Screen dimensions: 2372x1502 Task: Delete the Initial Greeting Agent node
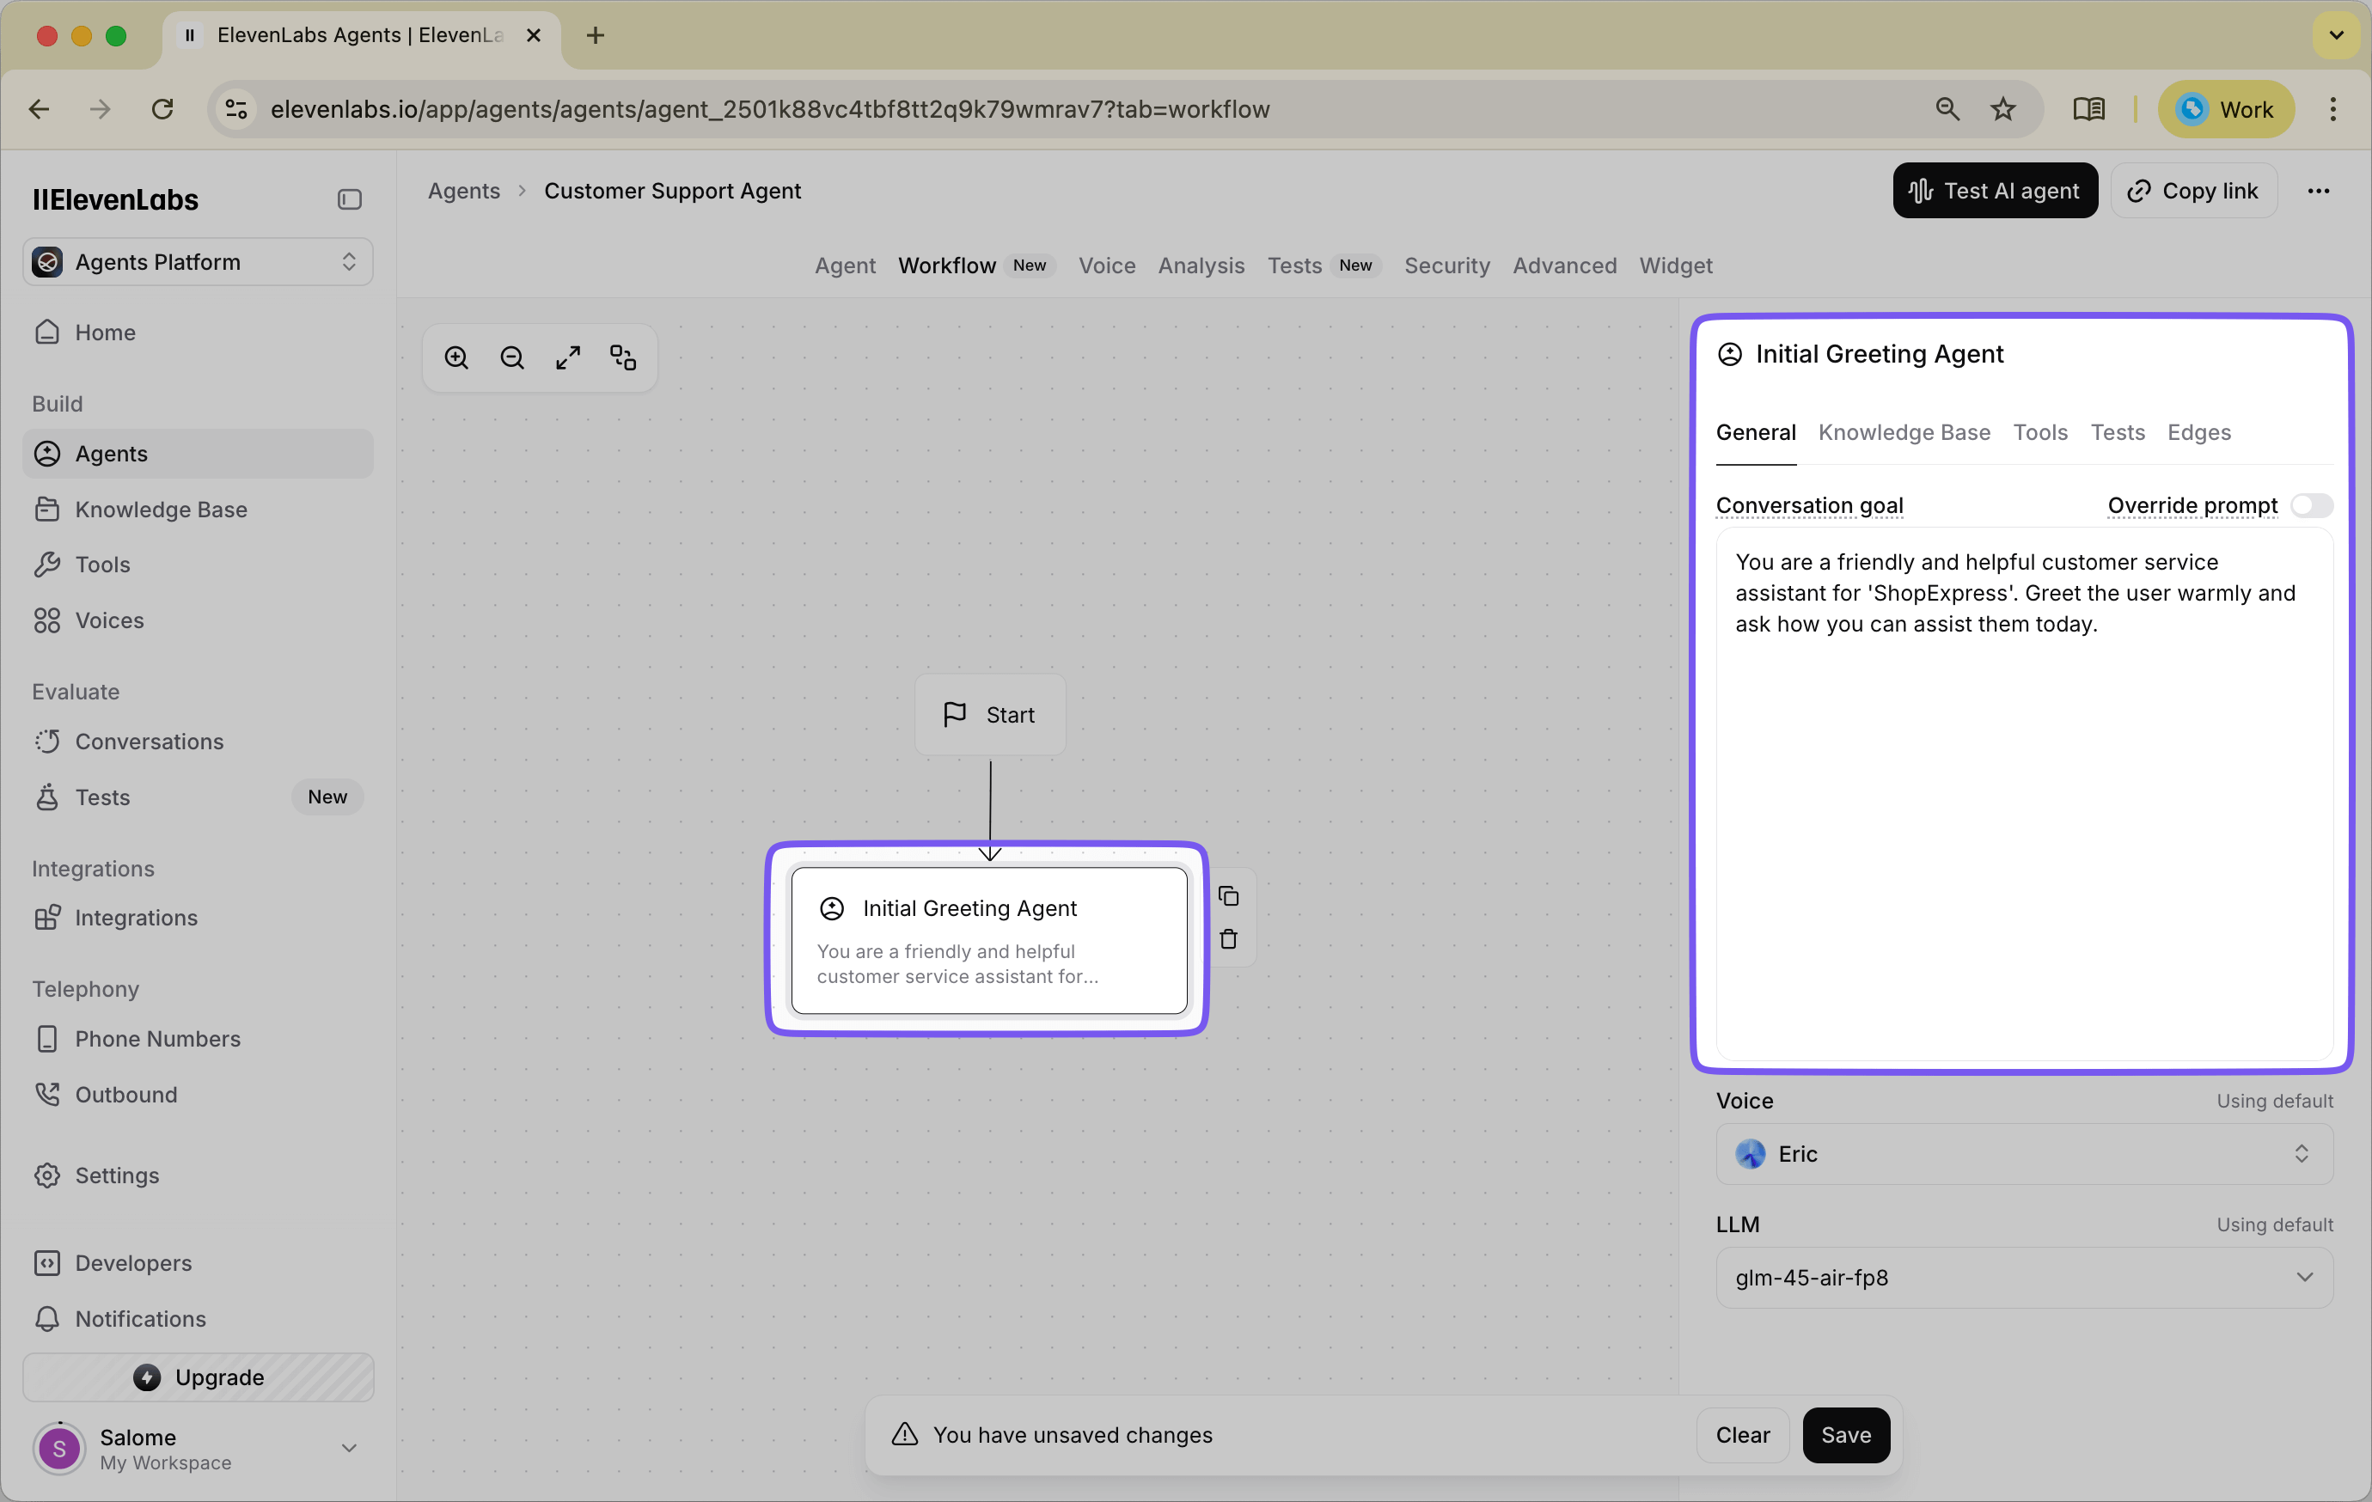point(1229,938)
